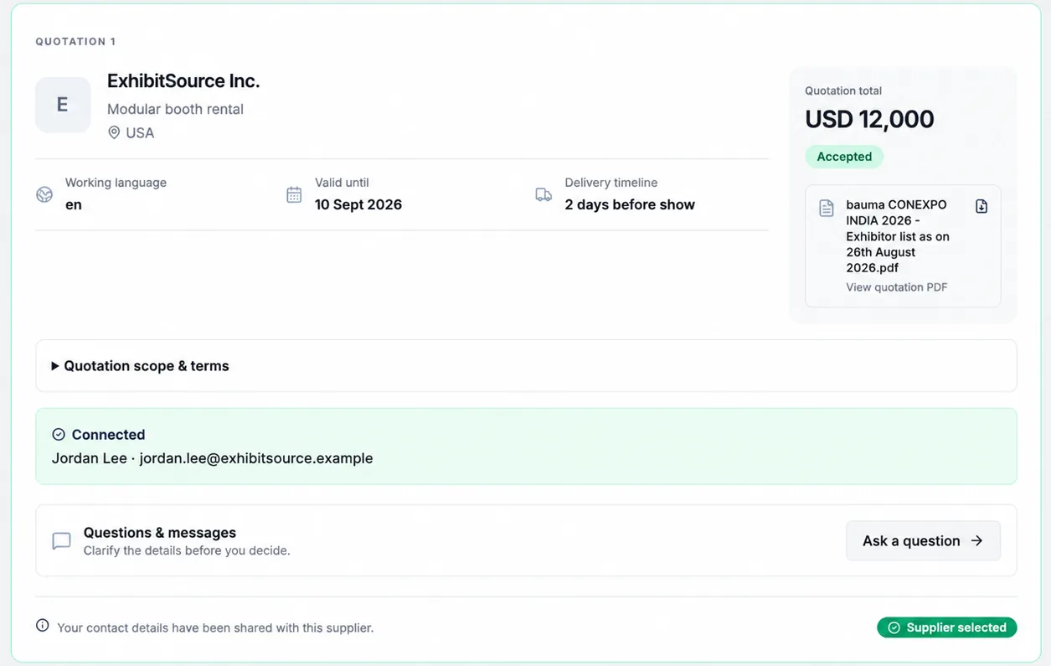Click the arrow on Ask a question
This screenshot has width=1051, height=666.
tap(976, 540)
